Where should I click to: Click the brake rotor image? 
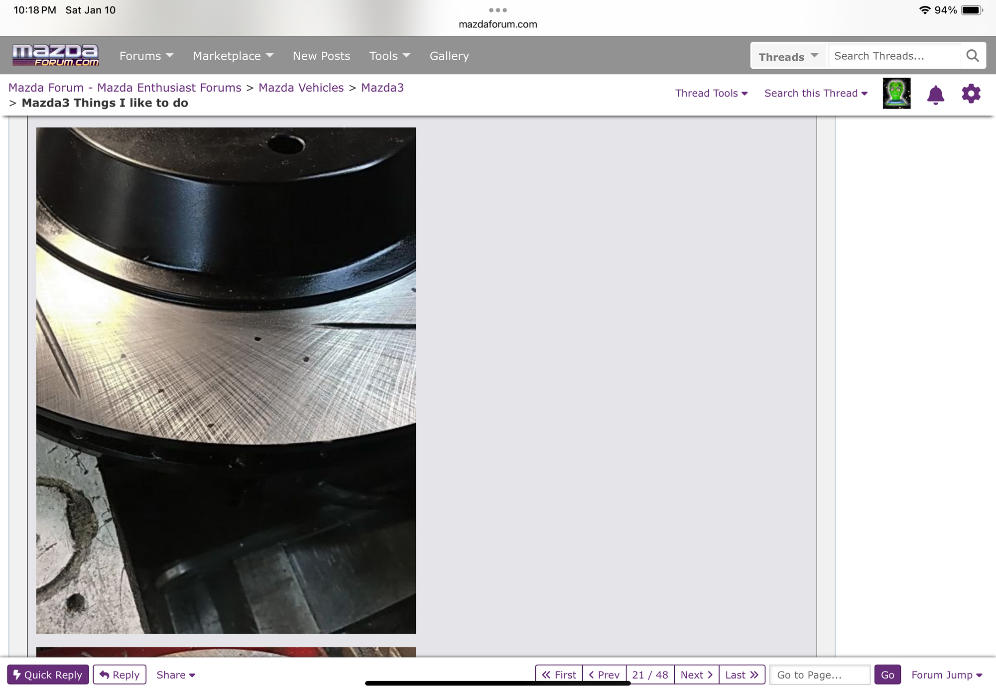(x=226, y=380)
